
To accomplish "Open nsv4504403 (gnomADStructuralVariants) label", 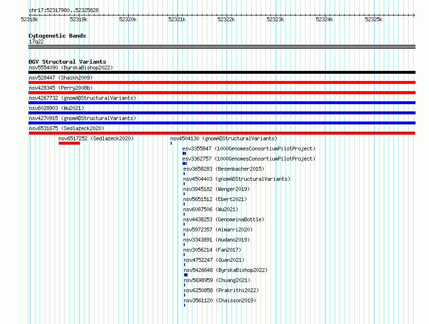I will point(237,179).
